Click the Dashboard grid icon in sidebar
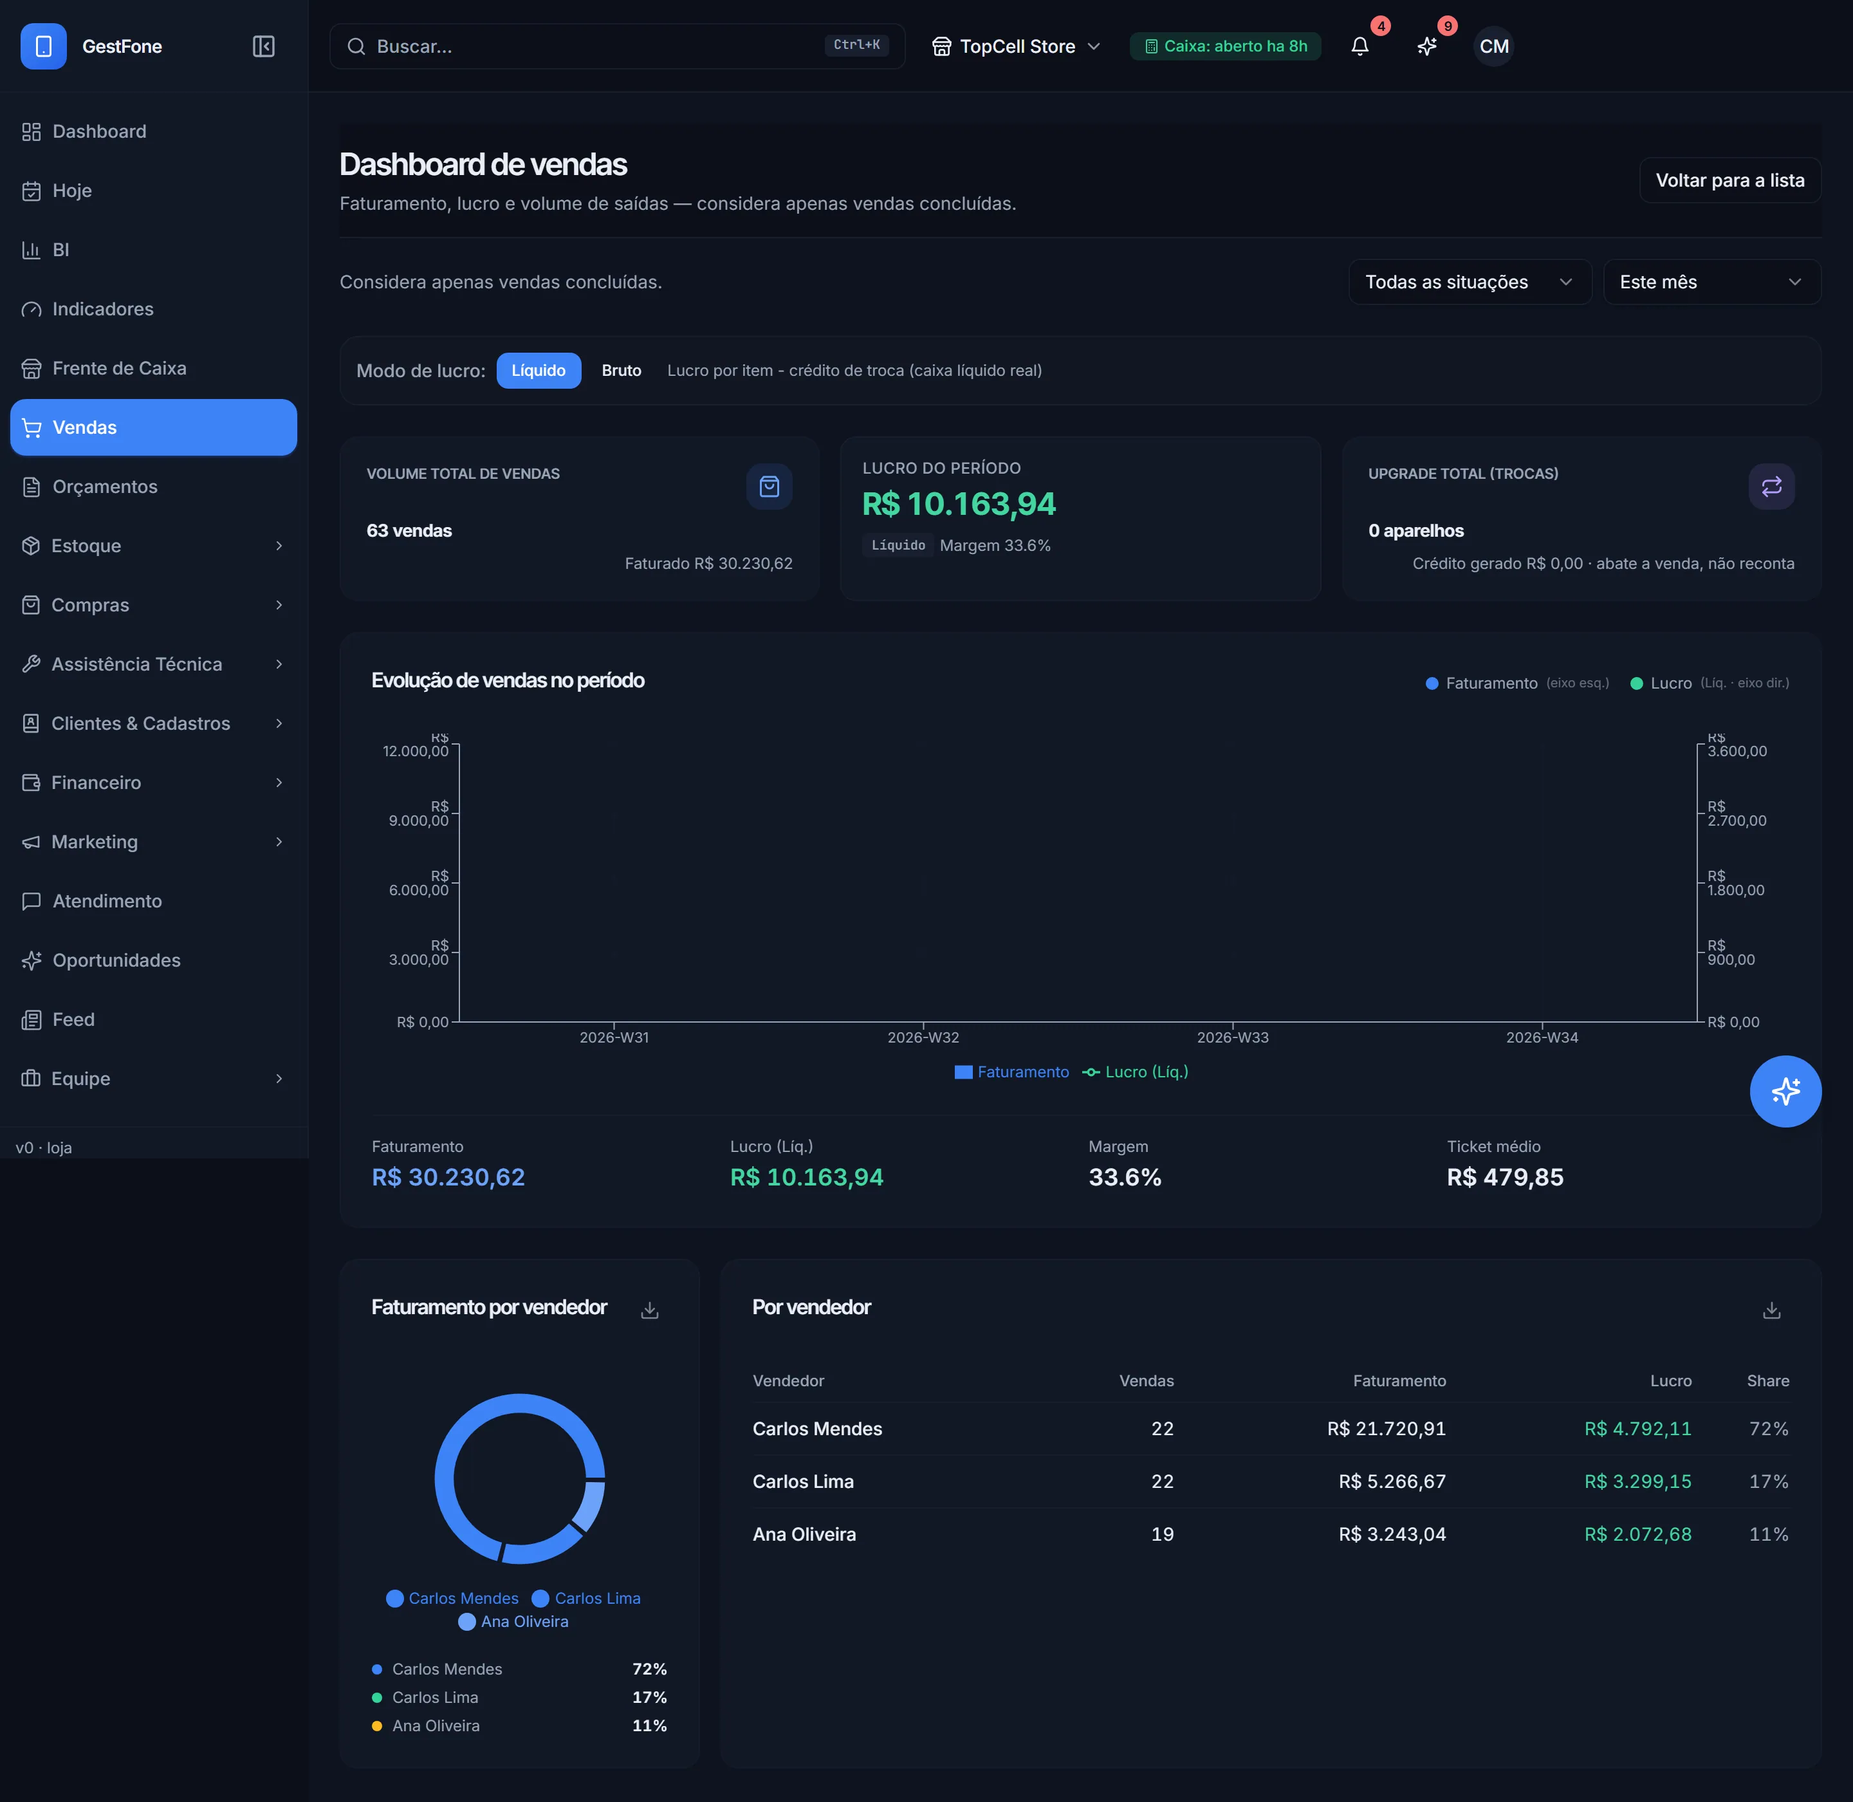 click(x=32, y=131)
